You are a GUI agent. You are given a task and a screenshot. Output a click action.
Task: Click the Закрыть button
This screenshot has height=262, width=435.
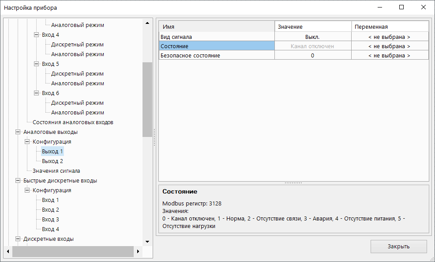point(398,247)
